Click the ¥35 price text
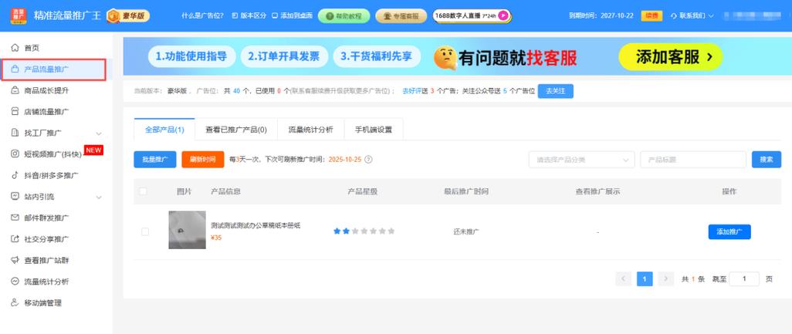The image size is (792, 334). click(x=216, y=238)
